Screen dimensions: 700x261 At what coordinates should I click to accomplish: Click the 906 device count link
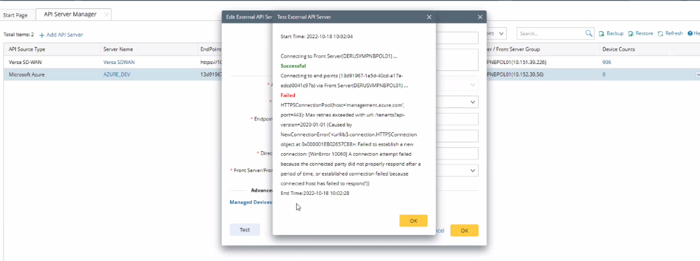(606, 62)
